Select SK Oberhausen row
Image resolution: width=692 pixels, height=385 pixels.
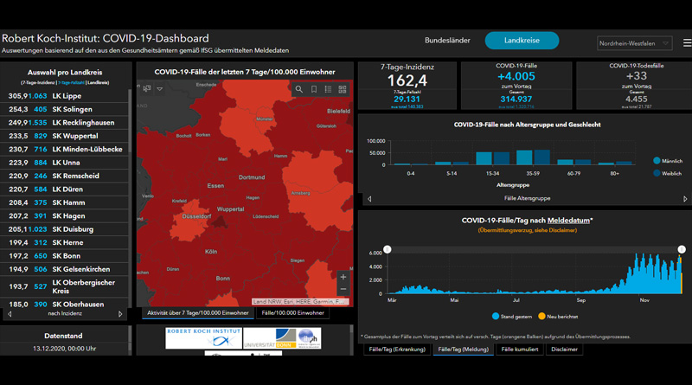pos(64,305)
